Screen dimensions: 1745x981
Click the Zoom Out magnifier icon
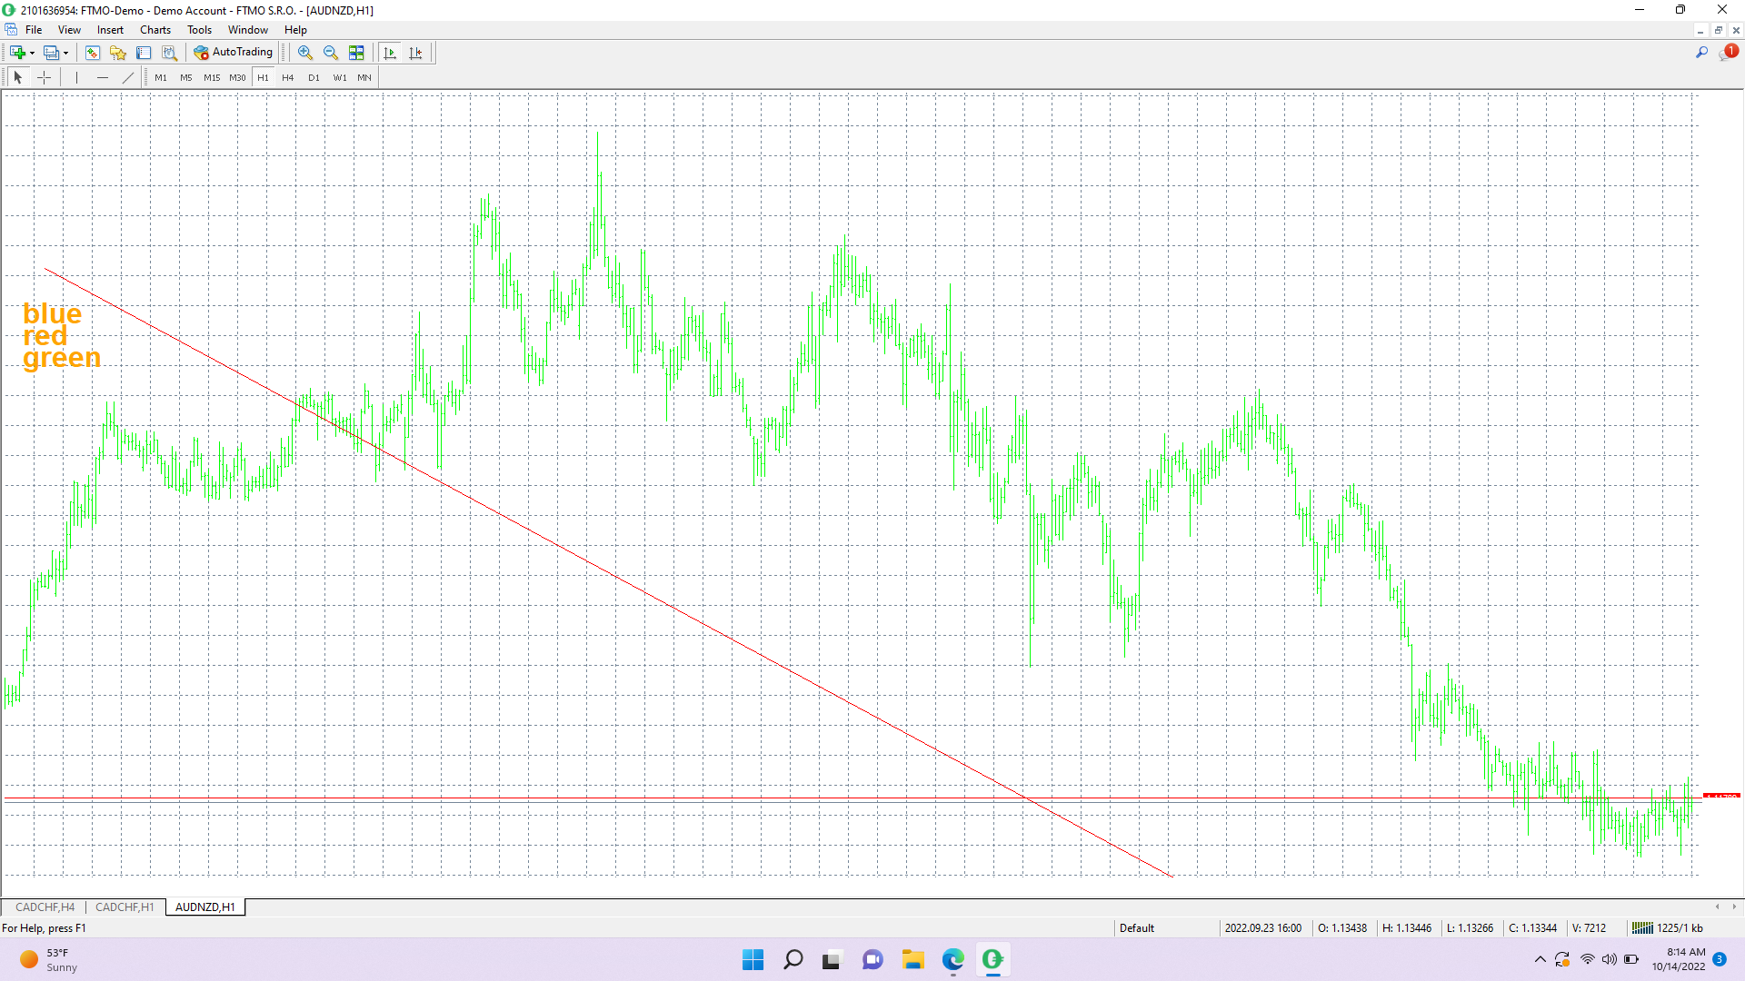(331, 53)
